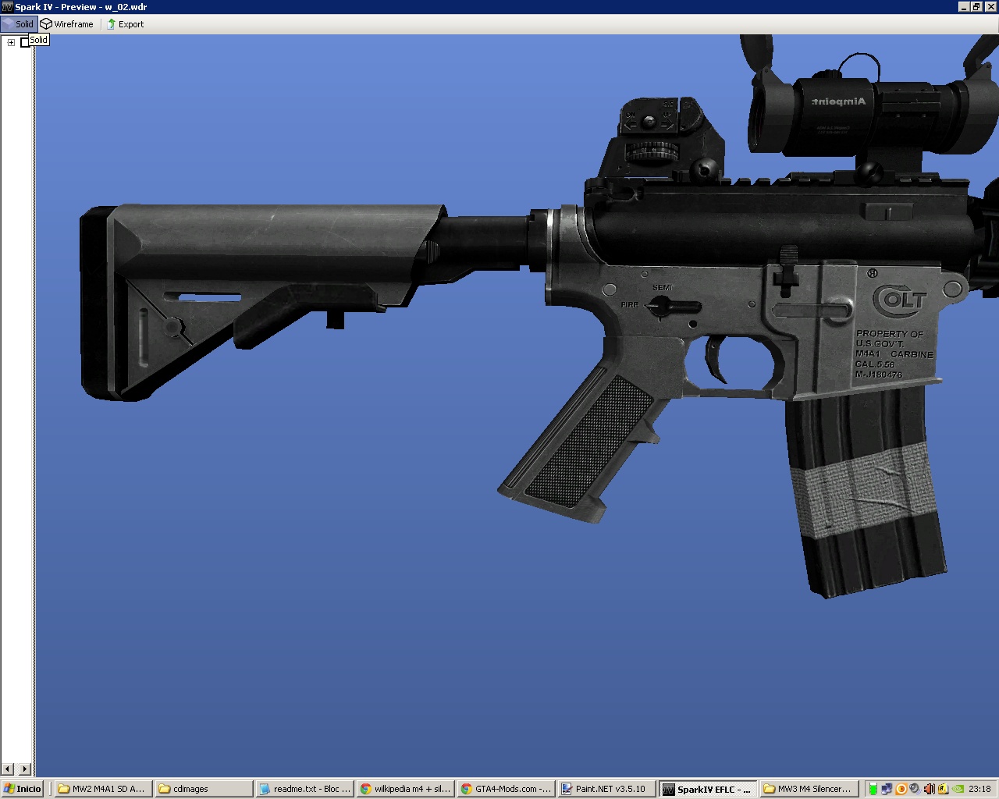The width and height of the screenshot is (999, 799).
Task: Open the network connections tray icon
Action: pyautogui.click(x=887, y=789)
